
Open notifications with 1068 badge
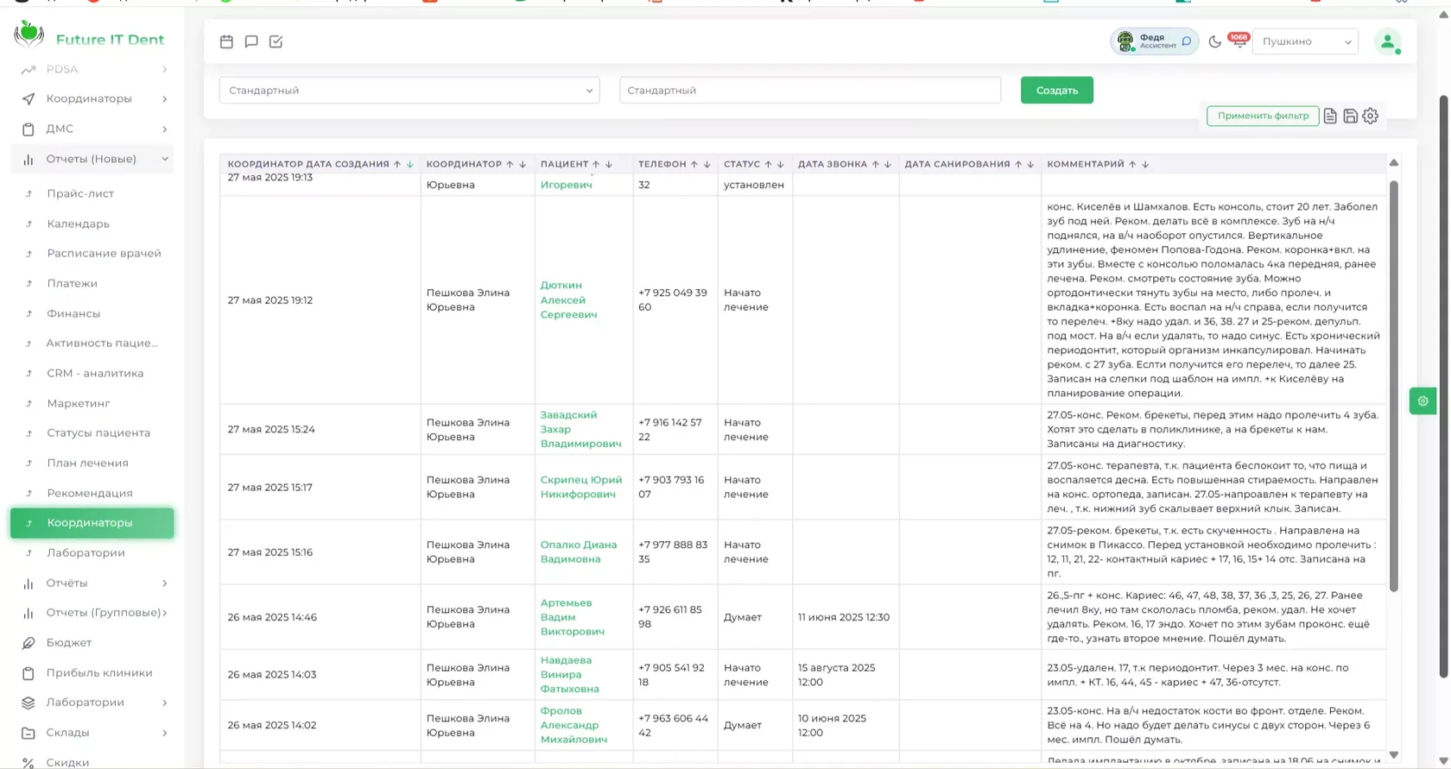[1239, 41]
